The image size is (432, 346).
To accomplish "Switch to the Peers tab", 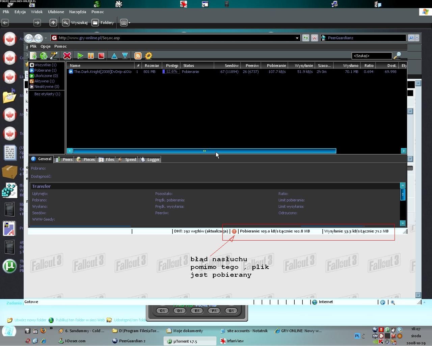I will [64, 159].
